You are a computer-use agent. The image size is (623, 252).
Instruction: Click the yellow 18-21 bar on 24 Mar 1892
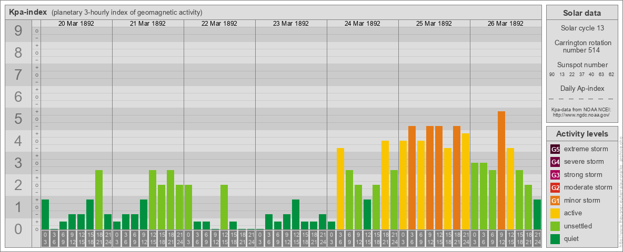[x=385, y=185]
